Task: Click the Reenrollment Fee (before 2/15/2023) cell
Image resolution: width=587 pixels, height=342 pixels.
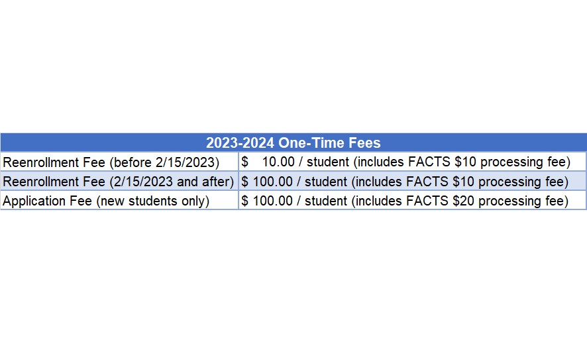Action: click(119, 162)
